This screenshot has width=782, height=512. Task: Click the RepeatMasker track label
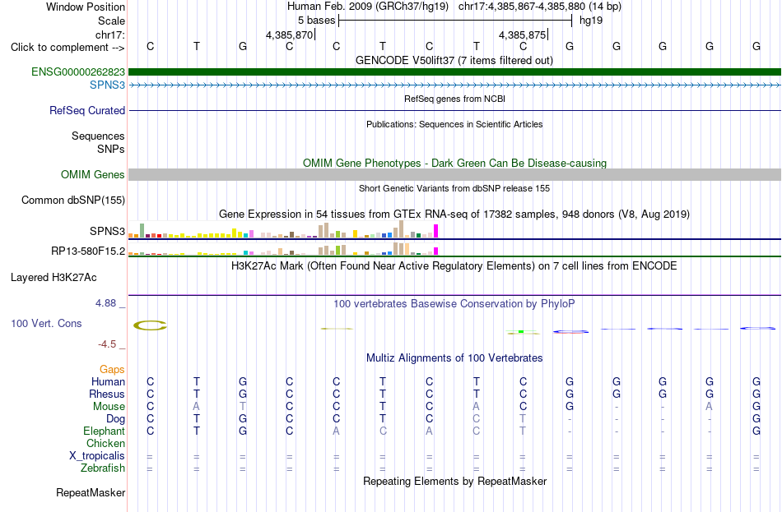91,492
